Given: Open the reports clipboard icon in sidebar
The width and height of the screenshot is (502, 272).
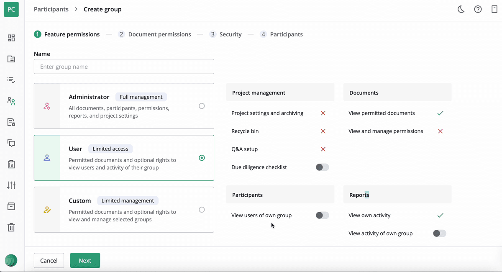Looking at the screenshot, I should coord(11,164).
